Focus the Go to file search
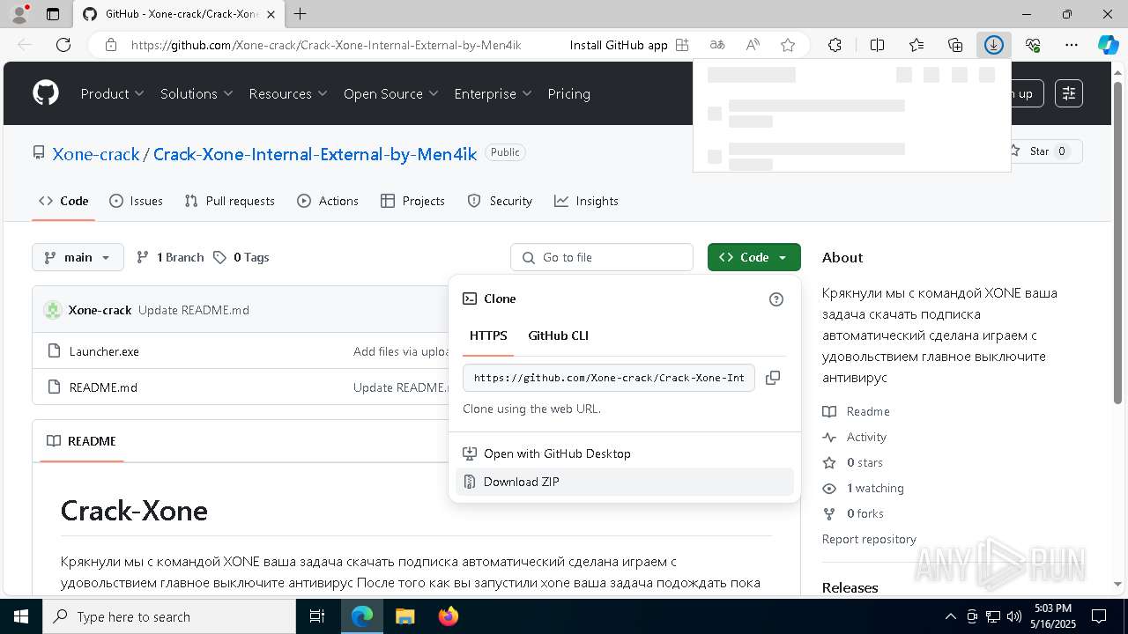 click(602, 257)
